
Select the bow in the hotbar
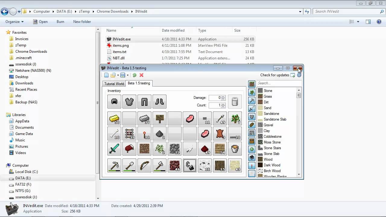tap(144, 165)
